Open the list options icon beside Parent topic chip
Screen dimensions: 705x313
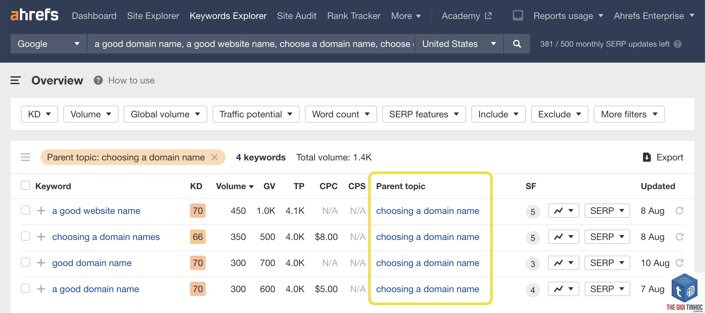point(25,157)
